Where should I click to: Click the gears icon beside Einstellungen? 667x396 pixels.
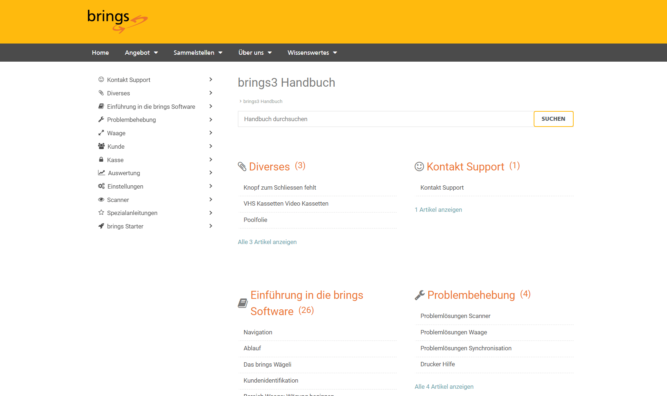101,186
